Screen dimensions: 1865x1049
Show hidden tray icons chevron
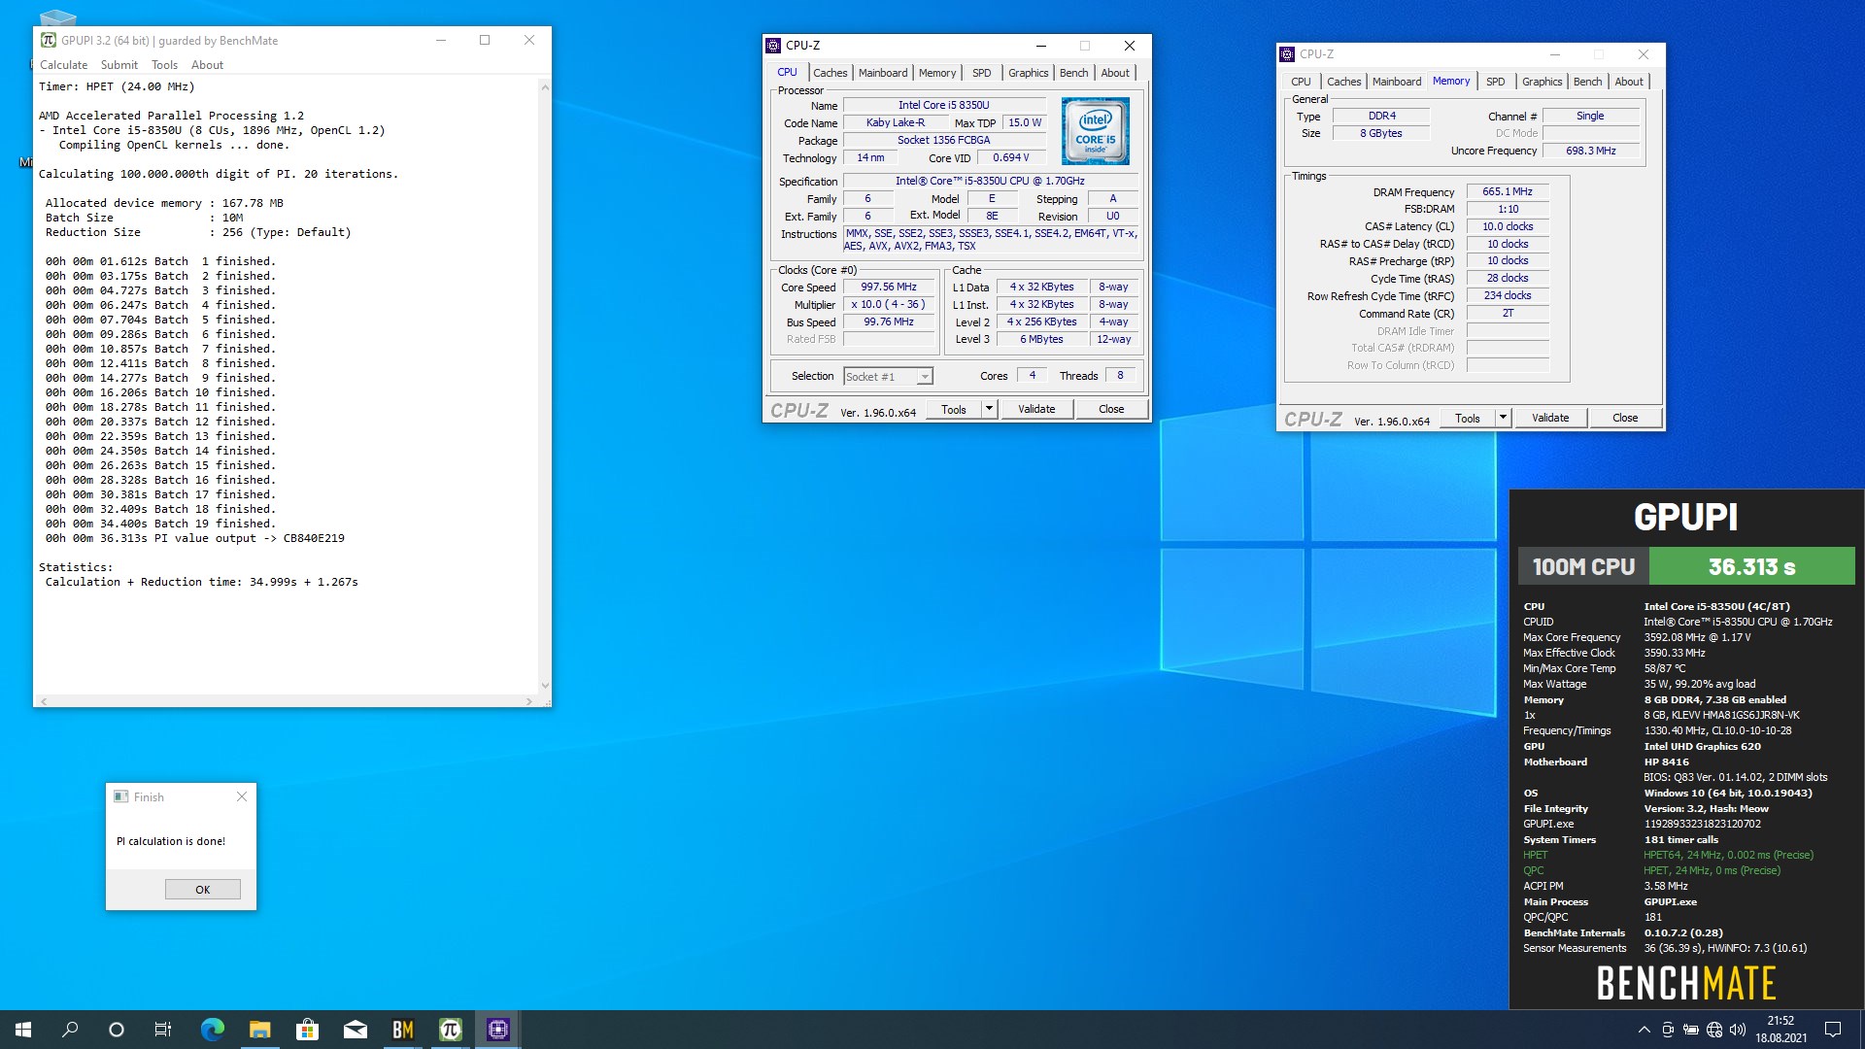point(1644,1030)
